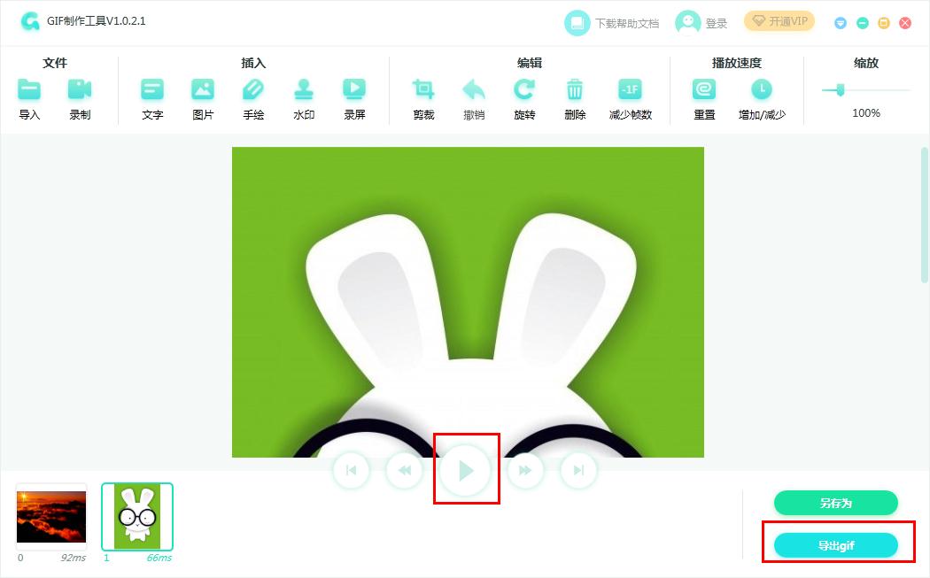This screenshot has width=930, height=578.
Task: Select the 手绘 freehand drawing icon
Action: [253, 95]
